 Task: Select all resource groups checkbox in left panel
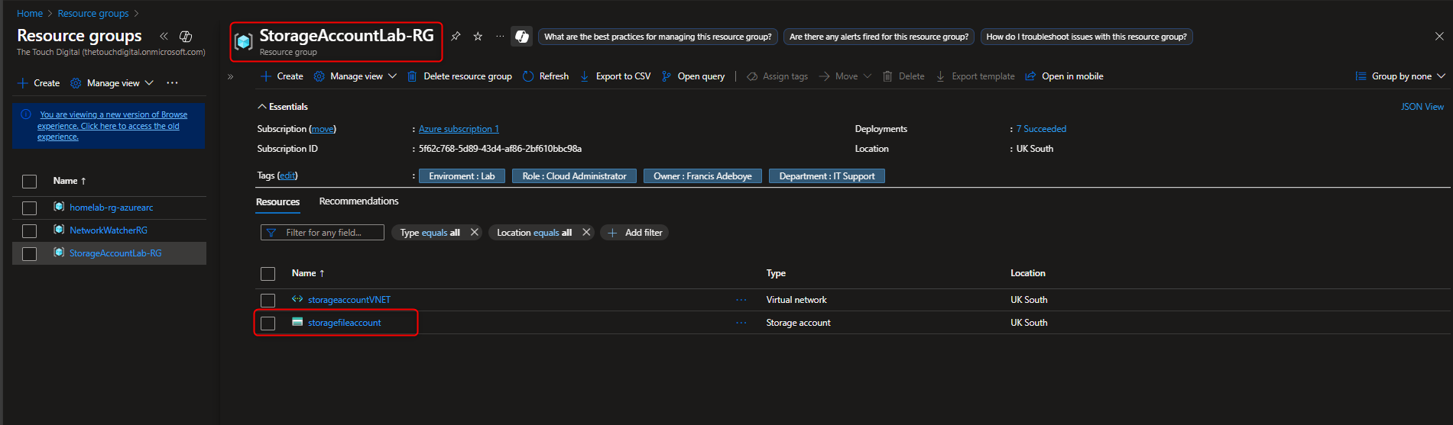[29, 182]
